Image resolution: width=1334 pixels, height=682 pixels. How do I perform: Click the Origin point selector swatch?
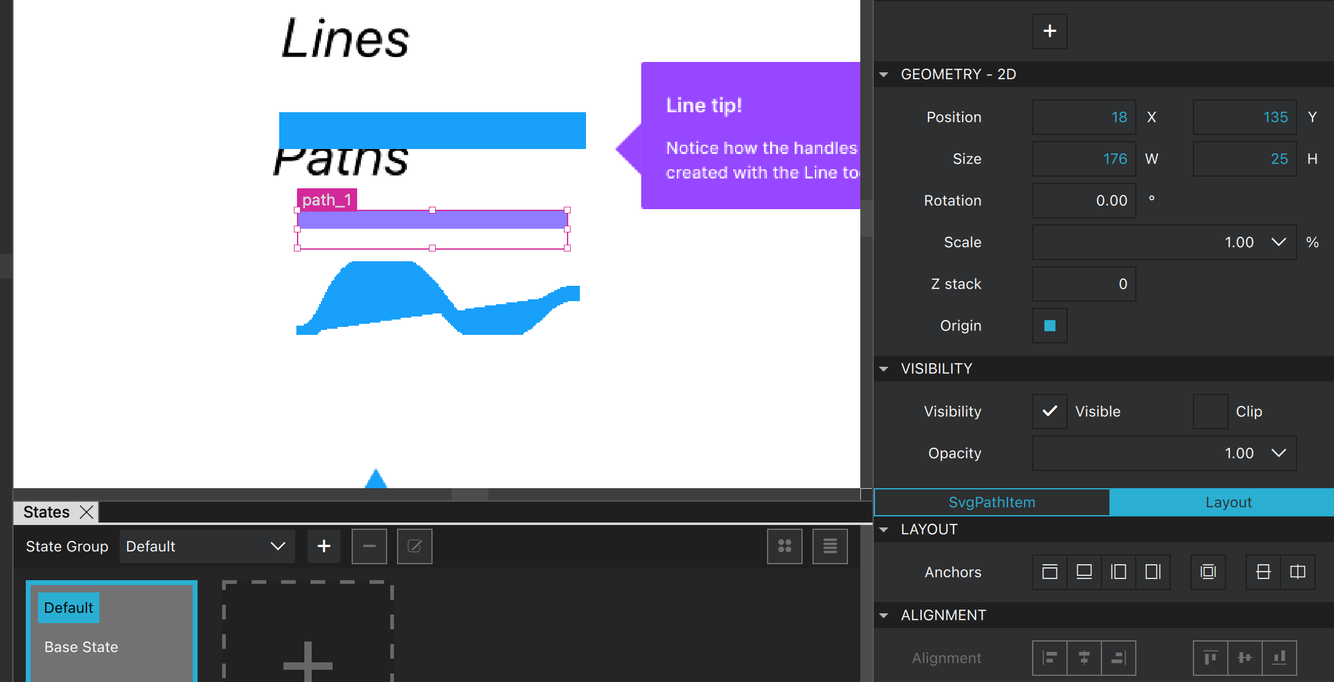[1049, 326]
